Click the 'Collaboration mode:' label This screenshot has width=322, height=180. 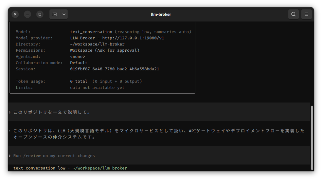click(x=39, y=63)
